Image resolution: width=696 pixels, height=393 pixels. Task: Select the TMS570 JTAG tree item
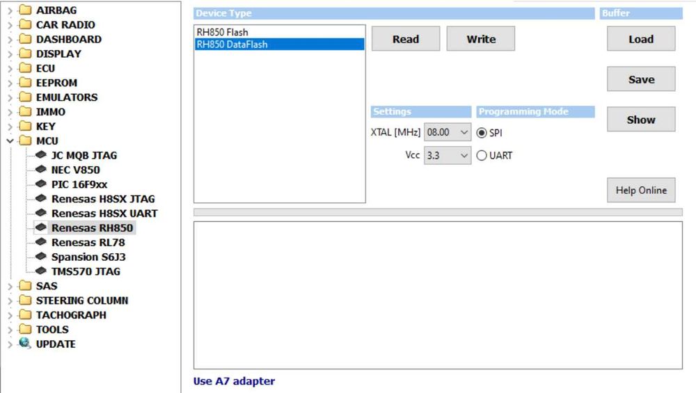[x=86, y=271]
